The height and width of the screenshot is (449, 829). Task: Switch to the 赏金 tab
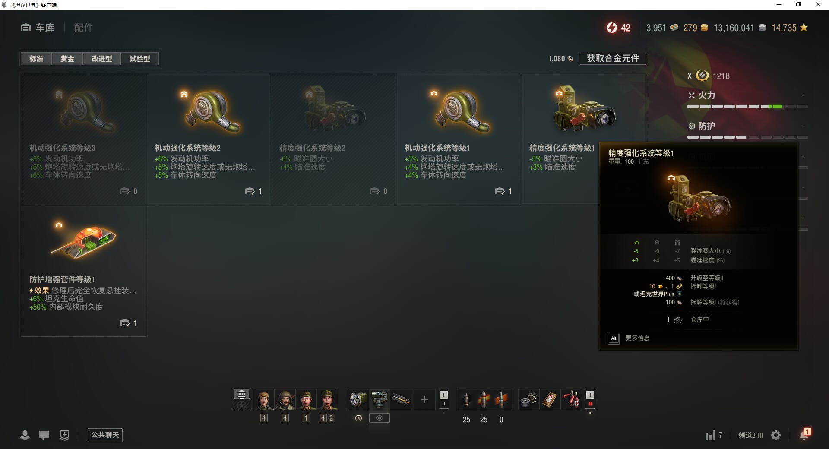67,59
